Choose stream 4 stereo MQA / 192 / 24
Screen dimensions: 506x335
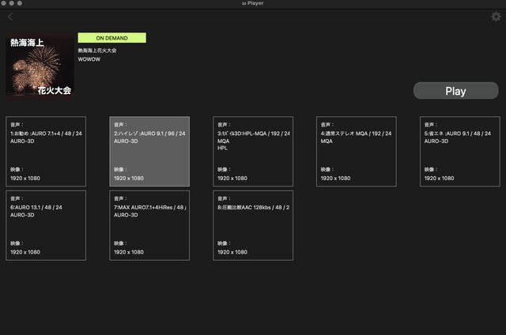click(357, 151)
